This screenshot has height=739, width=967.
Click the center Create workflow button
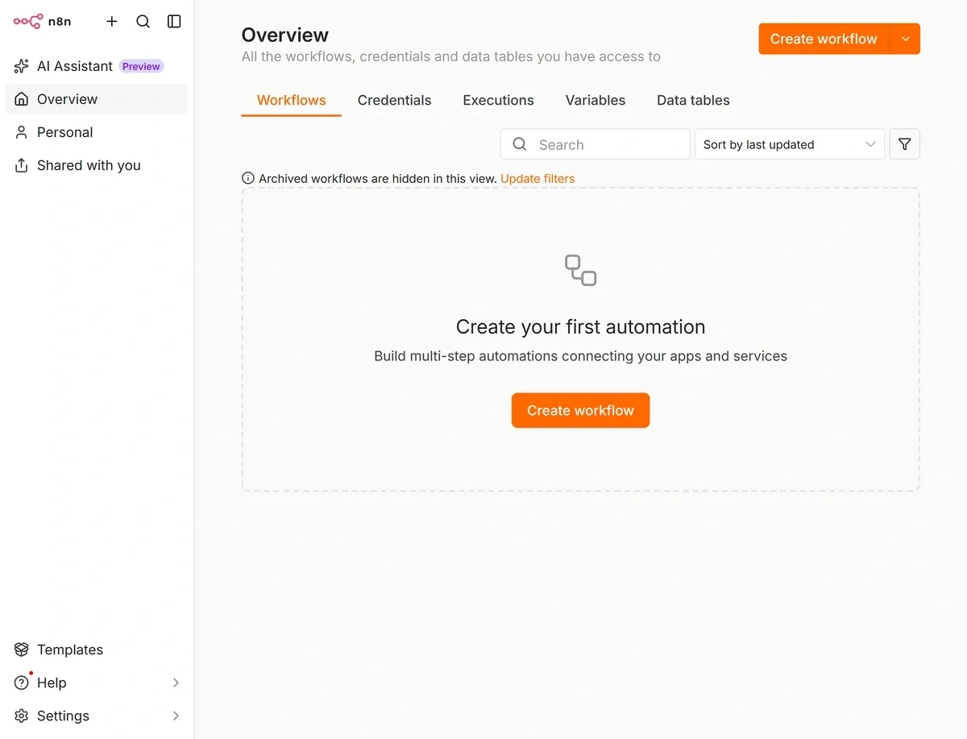click(x=580, y=410)
